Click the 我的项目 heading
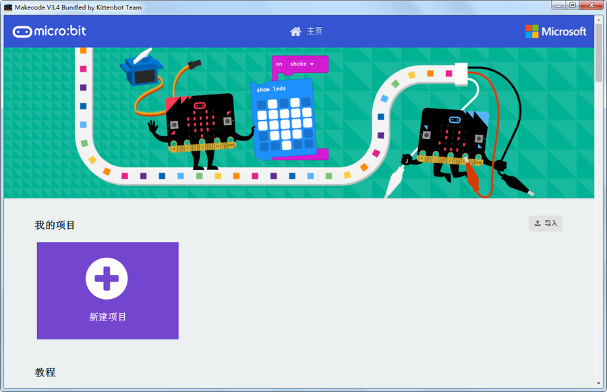607x392 pixels. pos(55,225)
